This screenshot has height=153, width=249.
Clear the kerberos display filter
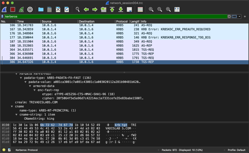point(229,17)
